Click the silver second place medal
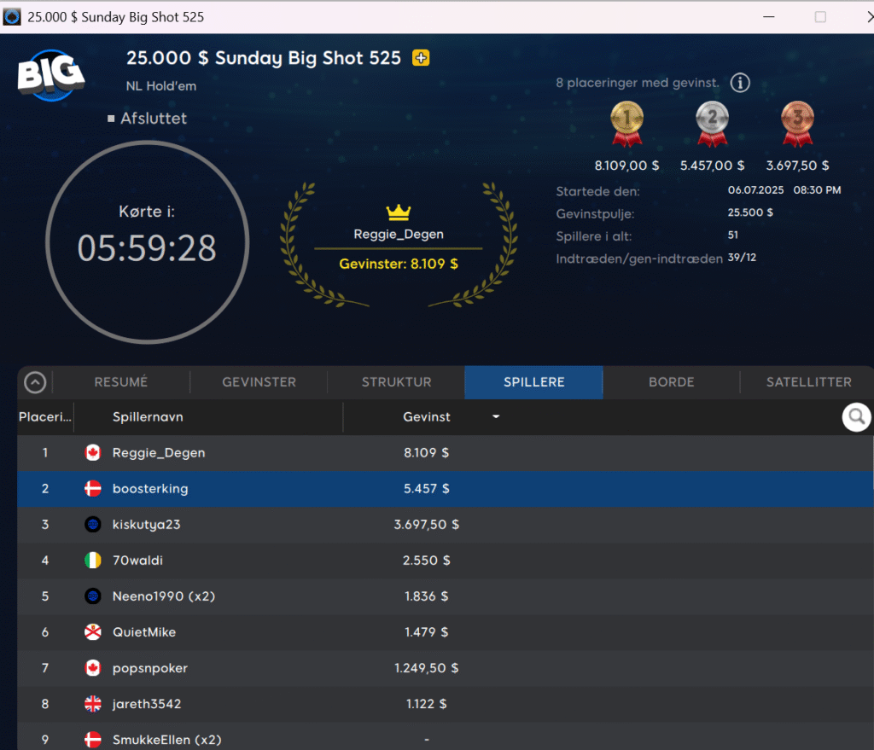The image size is (874, 750). point(712,124)
